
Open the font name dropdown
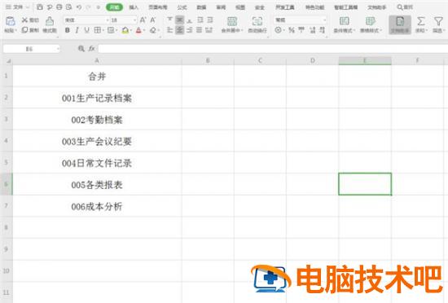pyautogui.click(x=108, y=20)
